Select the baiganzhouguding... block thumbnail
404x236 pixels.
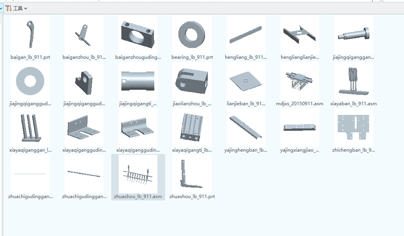click(x=138, y=35)
